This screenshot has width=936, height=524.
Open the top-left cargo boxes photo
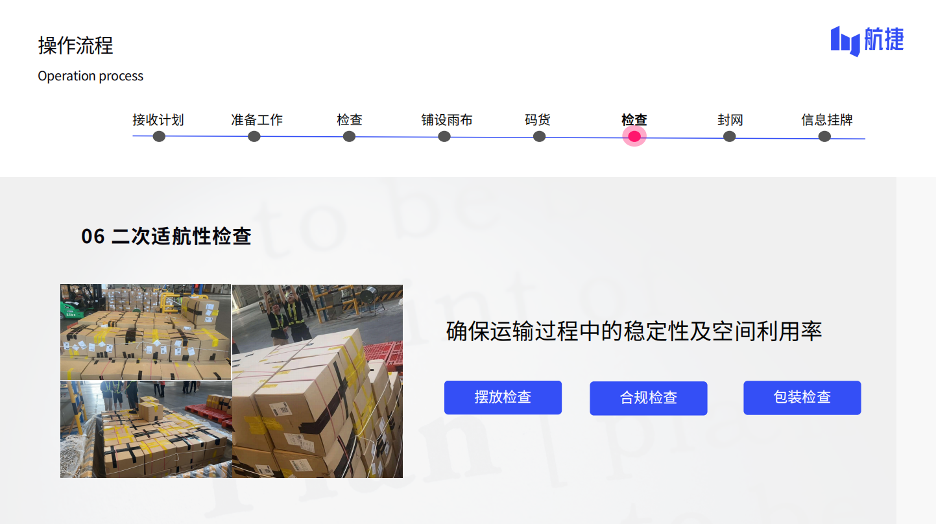[146, 332]
